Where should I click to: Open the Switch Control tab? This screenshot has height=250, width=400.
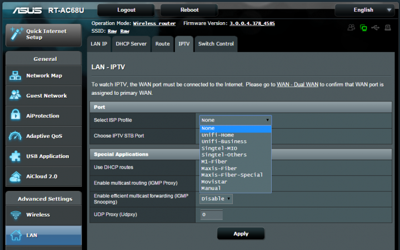coord(216,44)
